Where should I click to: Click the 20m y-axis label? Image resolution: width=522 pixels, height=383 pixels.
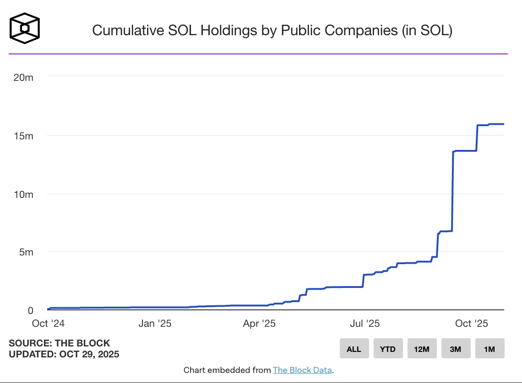pos(23,77)
